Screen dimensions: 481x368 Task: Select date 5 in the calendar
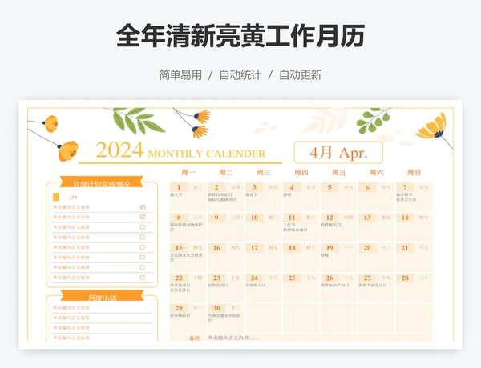329,187
